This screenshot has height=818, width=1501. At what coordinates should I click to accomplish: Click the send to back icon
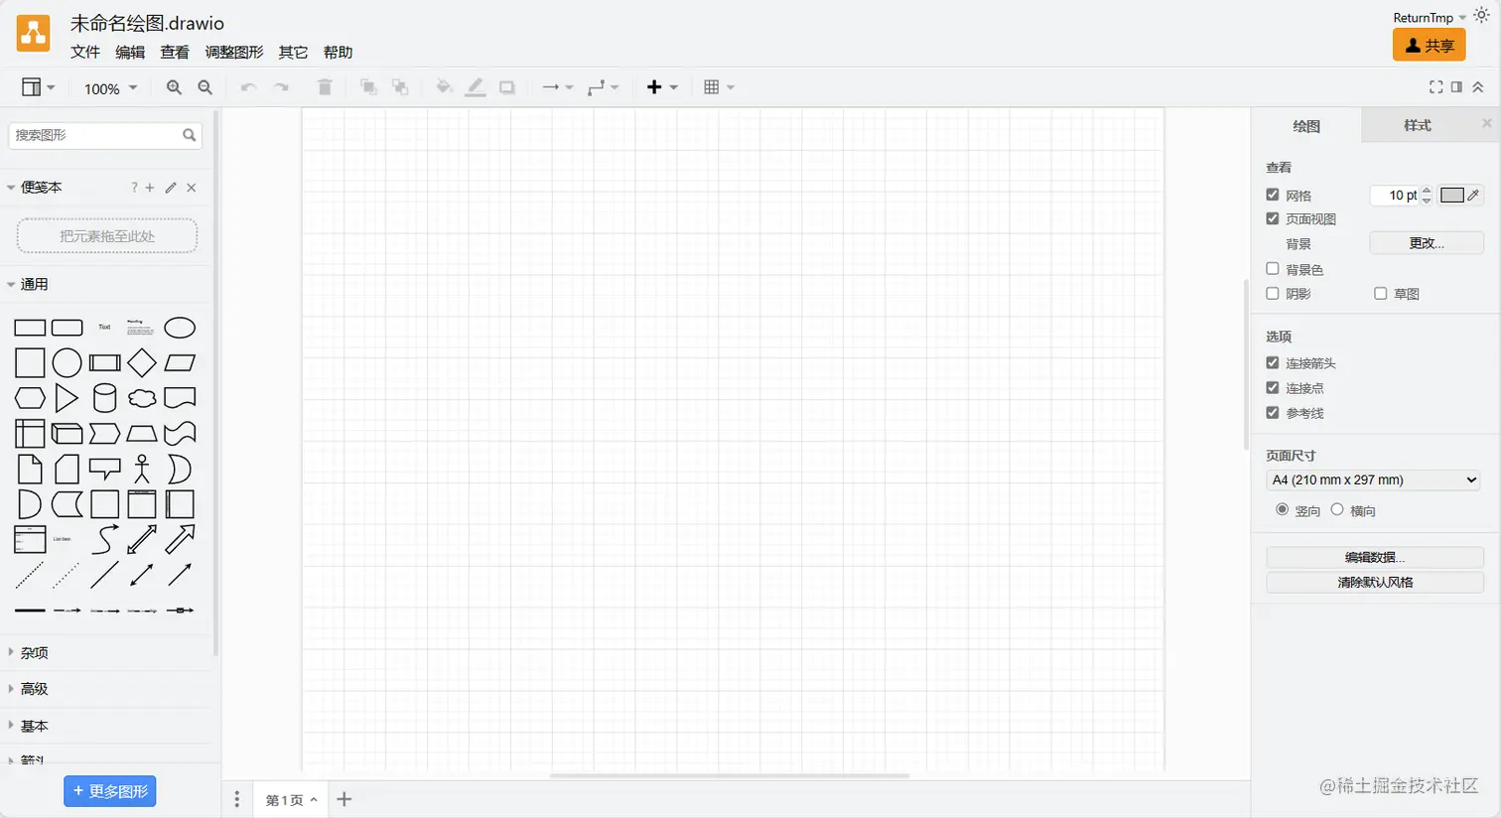coord(400,87)
